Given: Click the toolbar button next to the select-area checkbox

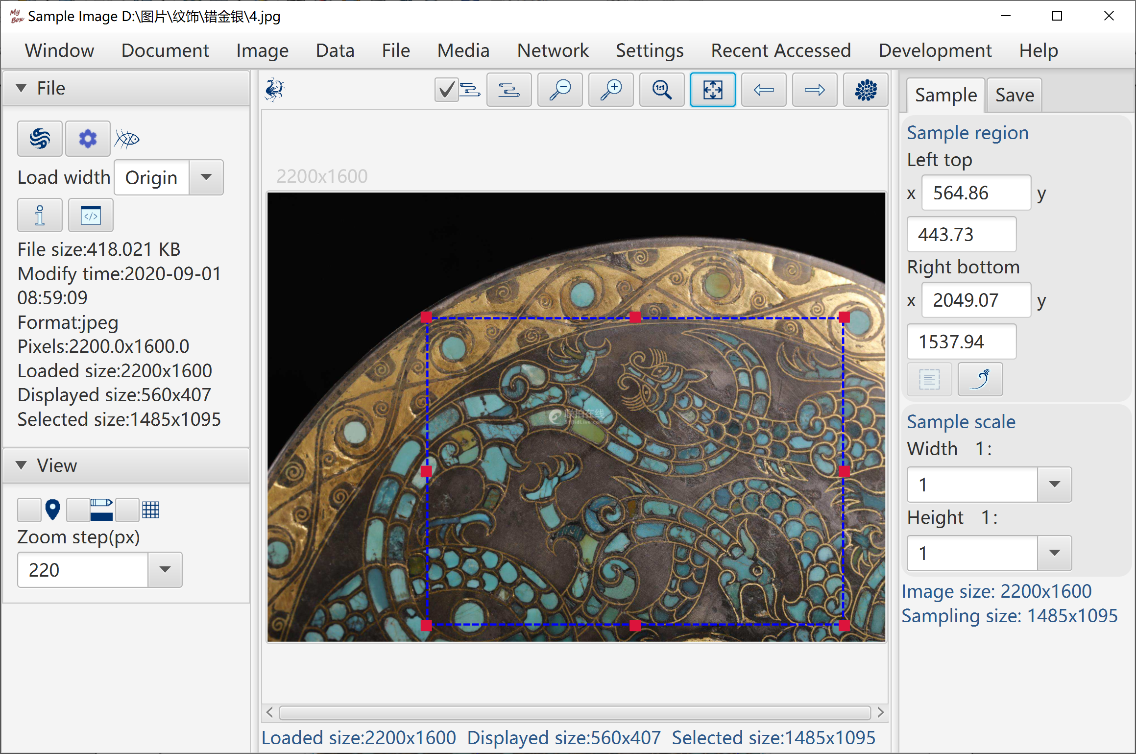Looking at the screenshot, I should coord(509,90).
